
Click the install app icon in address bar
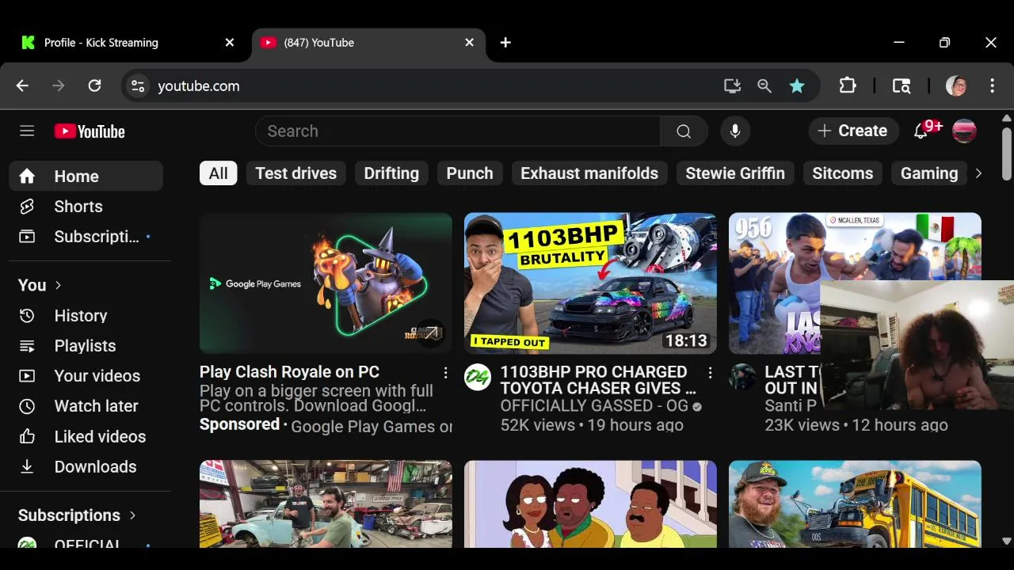(x=732, y=85)
